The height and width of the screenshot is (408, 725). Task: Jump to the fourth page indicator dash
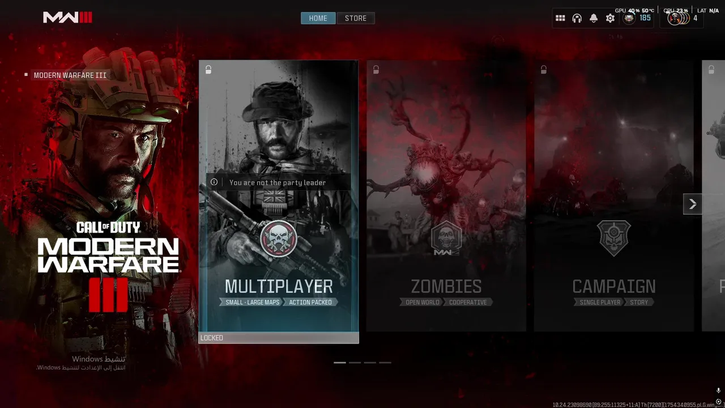pyautogui.click(x=385, y=362)
